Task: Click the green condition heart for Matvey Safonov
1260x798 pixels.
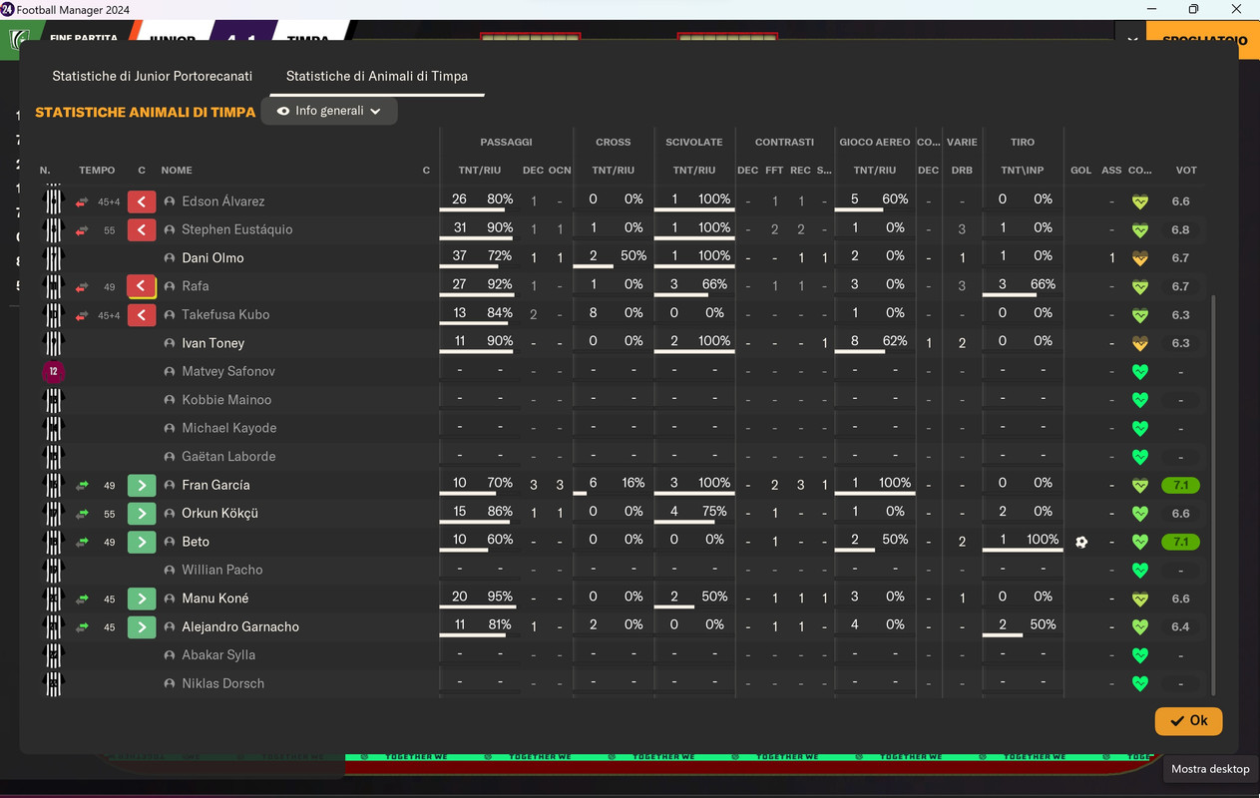Action: click(1140, 372)
